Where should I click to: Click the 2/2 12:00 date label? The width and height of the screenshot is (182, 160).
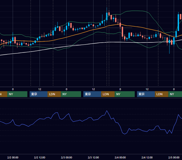coord(40,157)
